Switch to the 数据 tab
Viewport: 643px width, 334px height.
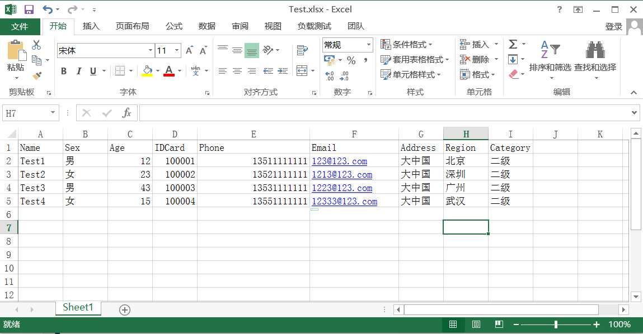(207, 26)
